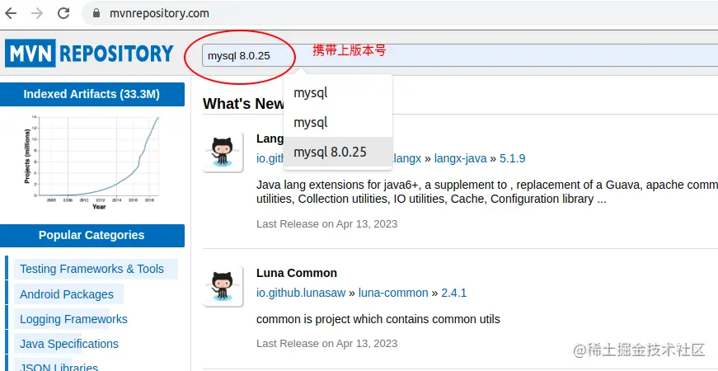The width and height of the screenshot is (718, 371).
Task: Open Java Specifications category
Action: pyautogui.click(x=69, y=344)
